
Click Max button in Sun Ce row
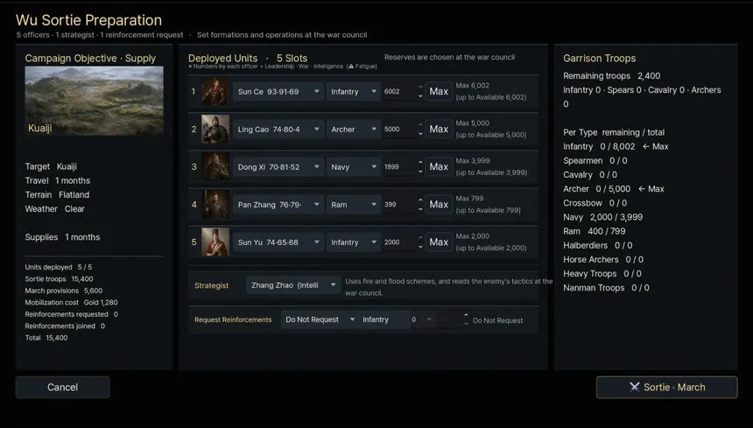tap(439, 92)
